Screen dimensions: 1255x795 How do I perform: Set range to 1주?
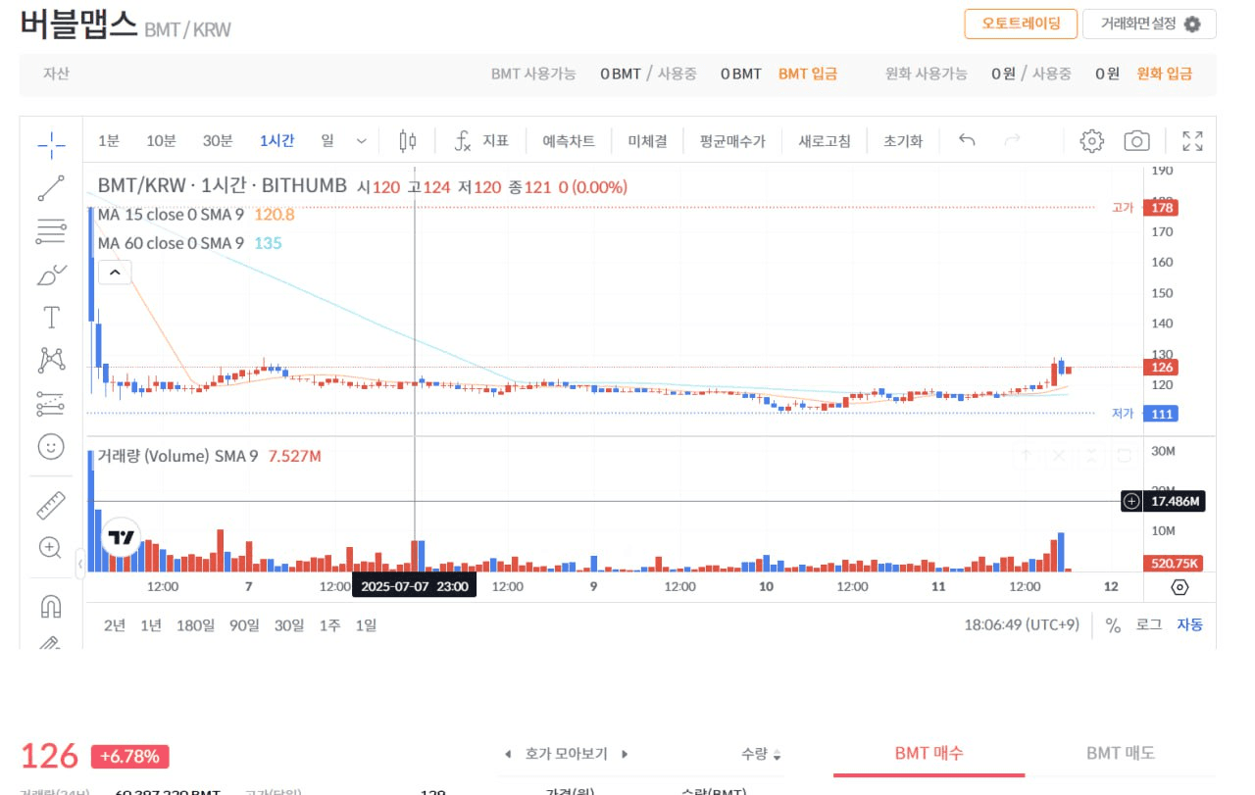pyautogui.click(x=329, y=624)
